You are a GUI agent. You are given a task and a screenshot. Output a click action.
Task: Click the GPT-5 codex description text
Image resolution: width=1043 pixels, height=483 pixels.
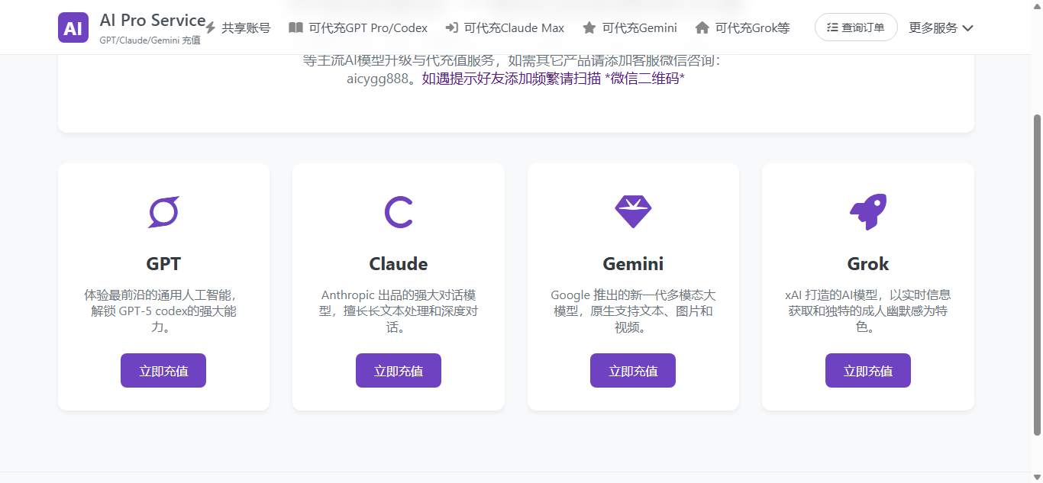click(x=163, y=311)
